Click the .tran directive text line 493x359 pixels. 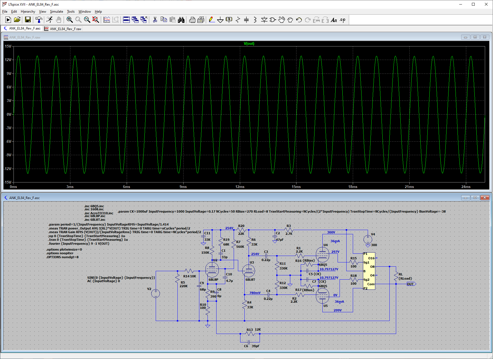coord(88,240)
